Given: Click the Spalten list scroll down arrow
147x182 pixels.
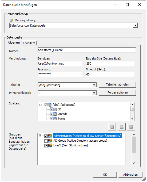Looking at the screenshot, I should pyautogui.click(x=132, y=119).
